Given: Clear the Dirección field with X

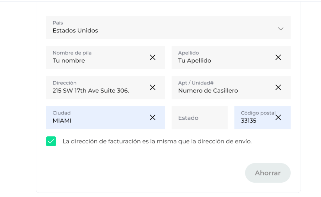Looking at the screenshot, I should [x=153, y=87].
